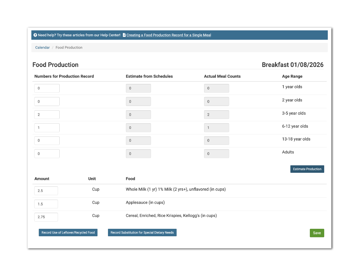Edit the Applesauce amount field

(x=46, y=204)
